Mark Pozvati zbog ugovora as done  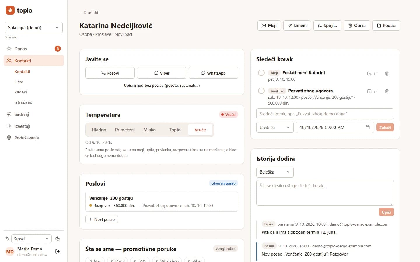click(261, 91)
